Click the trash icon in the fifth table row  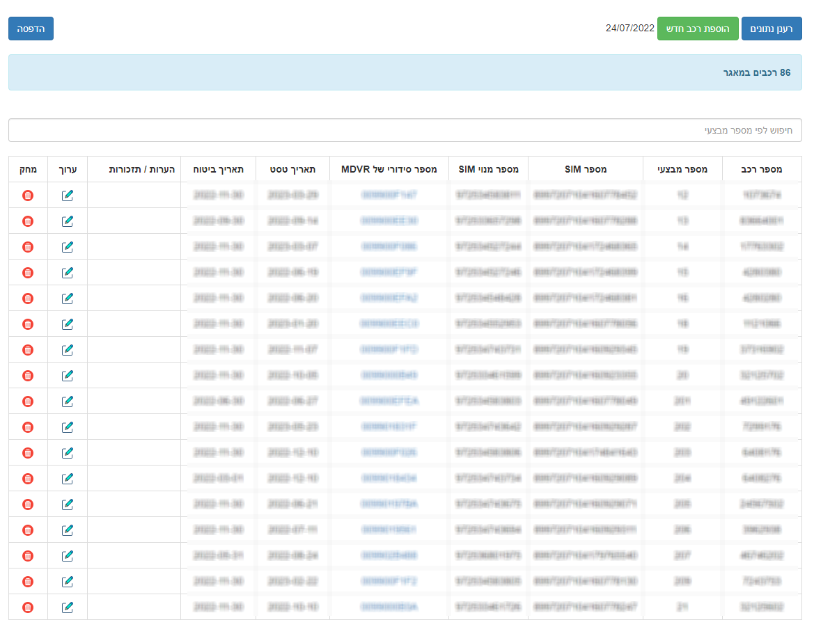28,299
